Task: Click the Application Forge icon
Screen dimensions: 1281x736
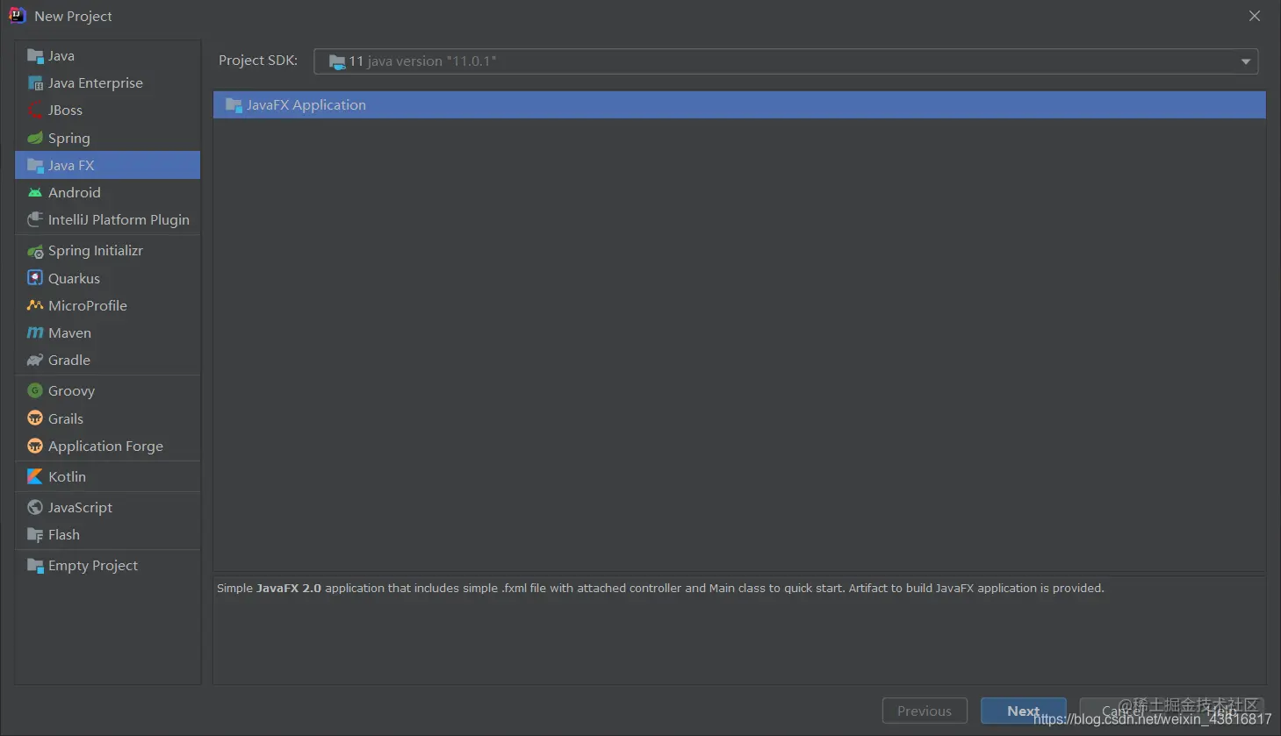Action: point(35,447)
